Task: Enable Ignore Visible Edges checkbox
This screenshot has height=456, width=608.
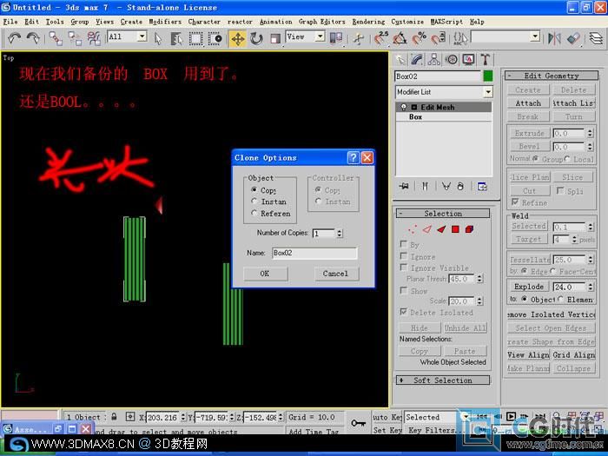Action: pos(404,268)
